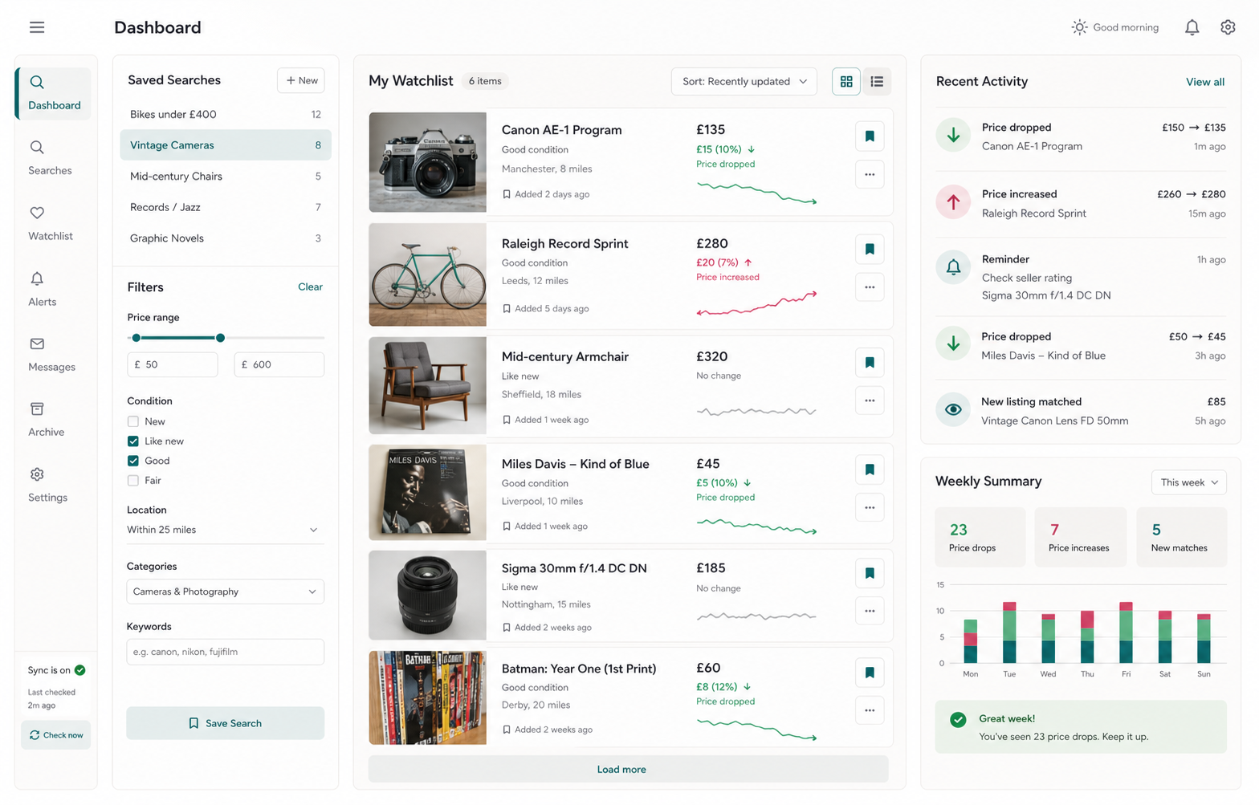The height and width of the screenshot is (805, 1259).
Task: Open Cameras & Photography categories dropdown
Action: [225, 592]
